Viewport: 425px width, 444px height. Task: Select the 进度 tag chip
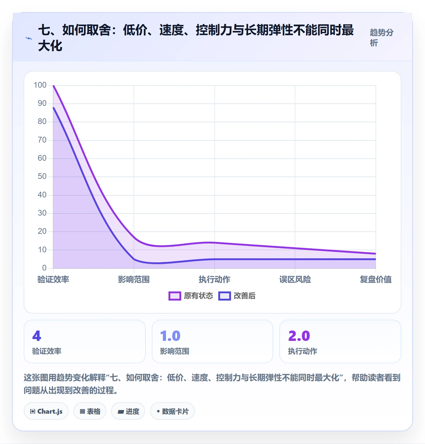[128, 411]
